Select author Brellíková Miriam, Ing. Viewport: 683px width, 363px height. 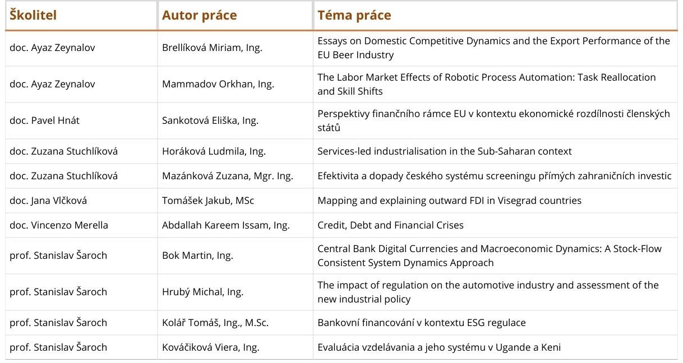pyautogui.click(x=212, y=48)
